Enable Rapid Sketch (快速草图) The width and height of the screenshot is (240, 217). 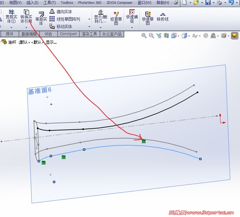point(148,18)
